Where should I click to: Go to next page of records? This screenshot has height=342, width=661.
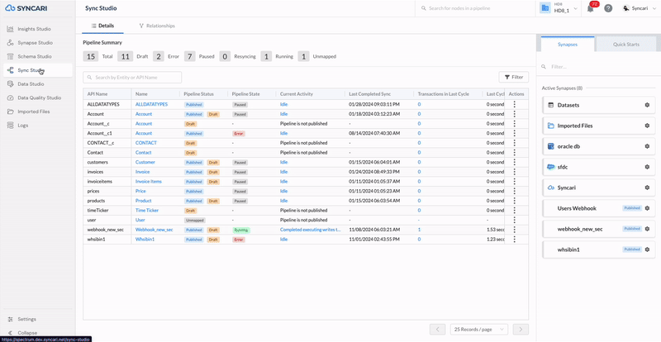click(x=521, y=330)
